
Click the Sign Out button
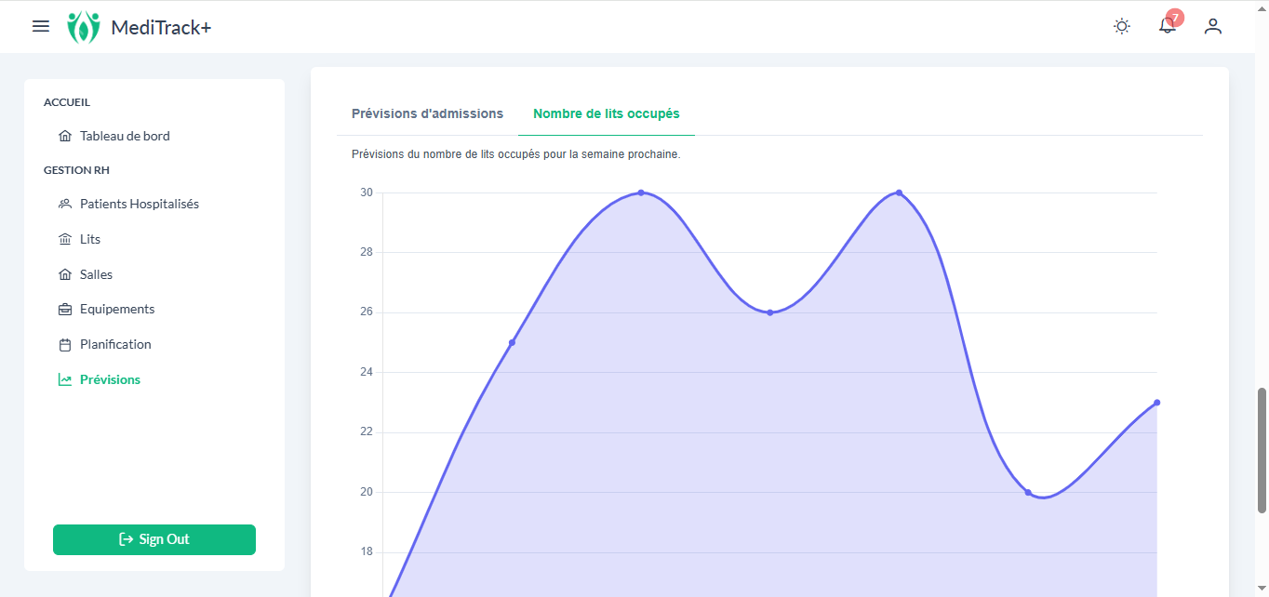click(154, 539)
